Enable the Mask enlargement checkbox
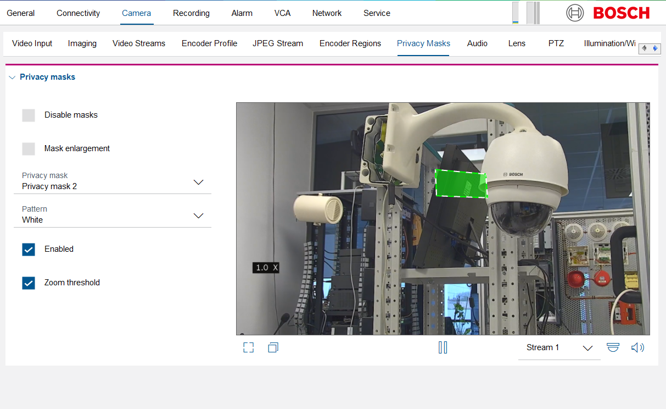This screenshot has width=666, height=409. pyautogui.click(x=29, y=149)
